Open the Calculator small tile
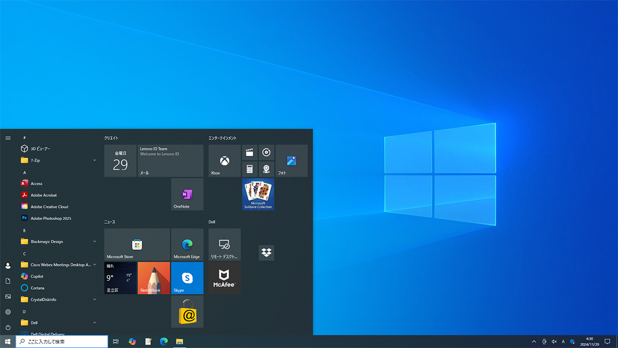 250,169
